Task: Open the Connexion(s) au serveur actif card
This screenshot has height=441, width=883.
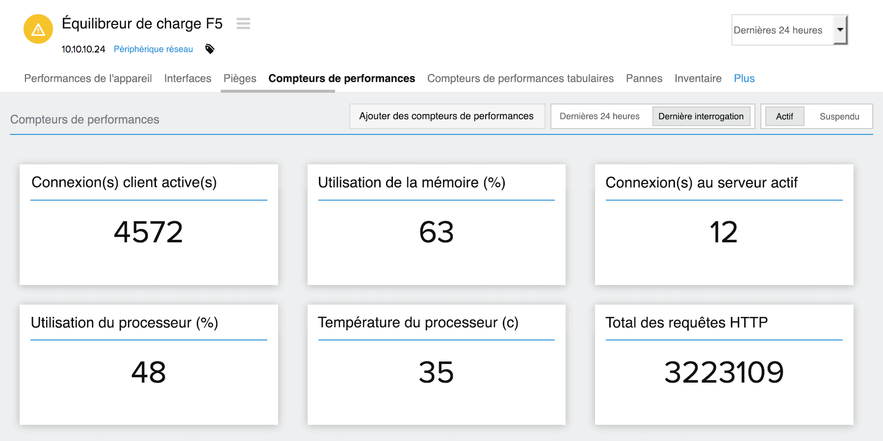Action: [724, 225]
